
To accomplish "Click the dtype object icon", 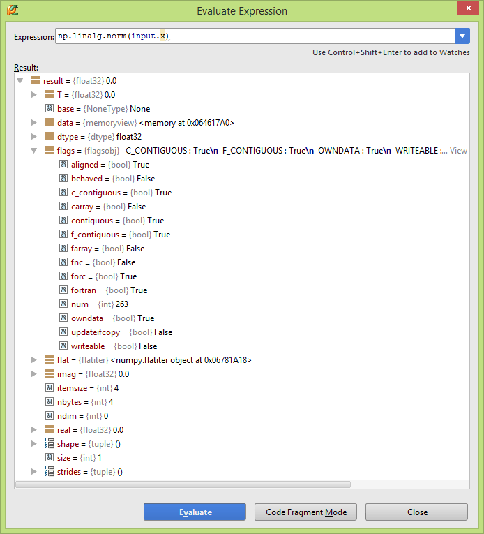I will point(50,136).
